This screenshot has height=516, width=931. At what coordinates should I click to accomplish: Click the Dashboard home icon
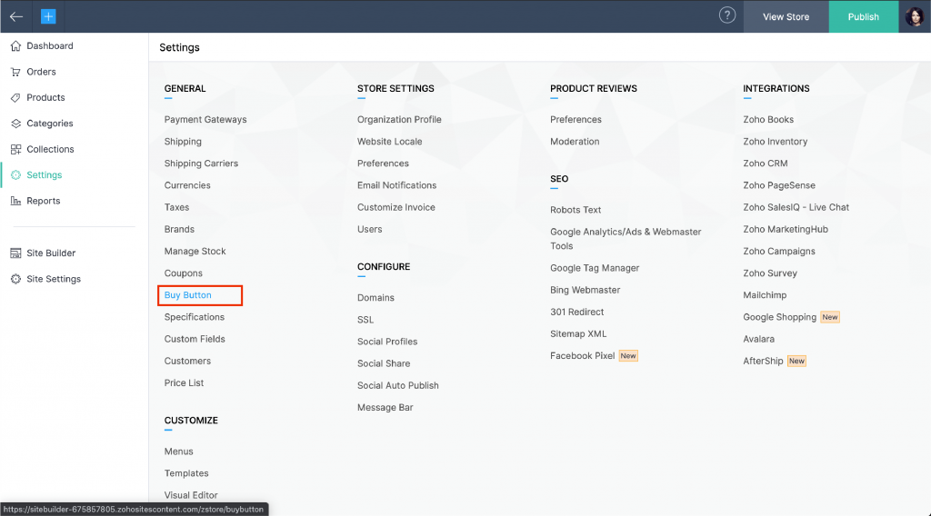15,46
